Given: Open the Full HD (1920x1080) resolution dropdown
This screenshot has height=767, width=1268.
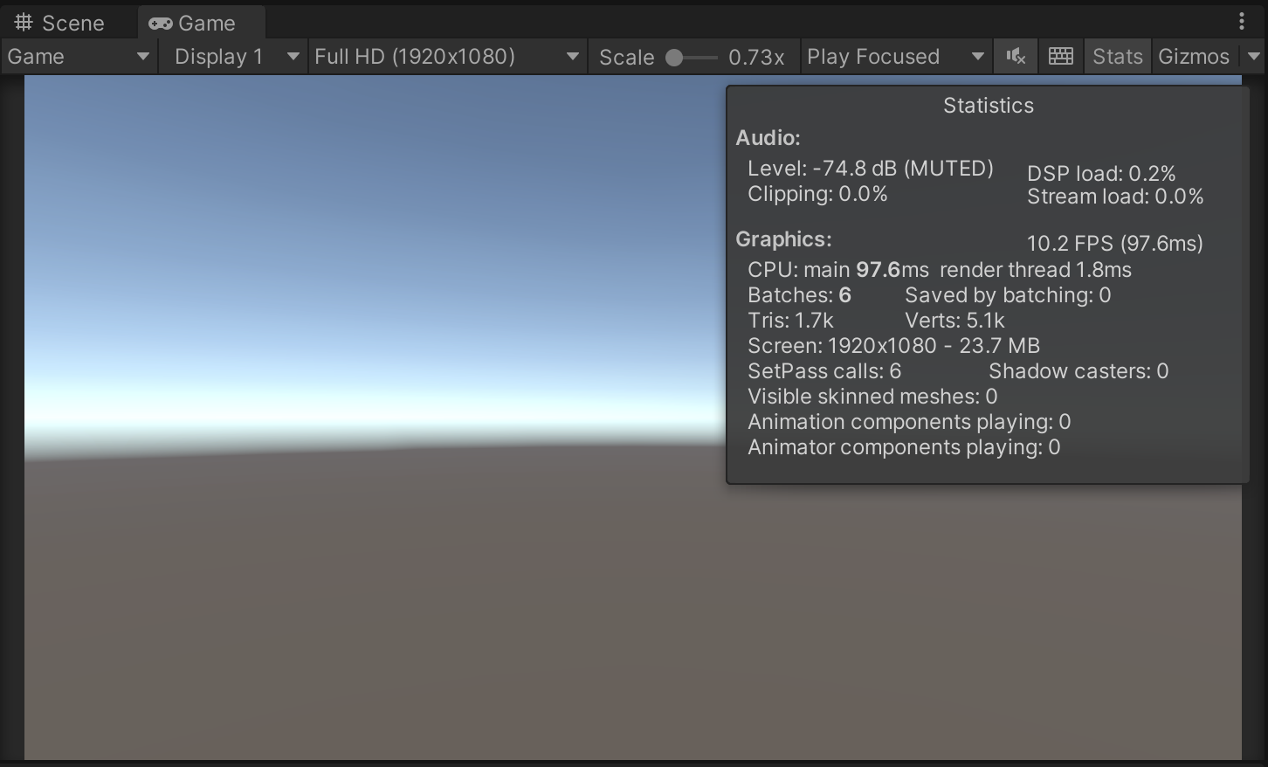Looking at the screenshot, I should tap(446, 57).
